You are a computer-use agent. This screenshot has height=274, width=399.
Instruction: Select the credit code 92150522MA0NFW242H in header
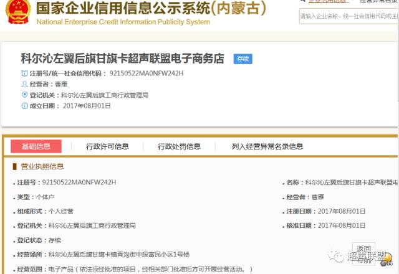[147, 73]
